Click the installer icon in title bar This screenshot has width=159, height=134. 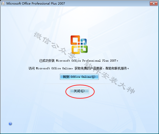pyautogui.click(x=3, y=3)
